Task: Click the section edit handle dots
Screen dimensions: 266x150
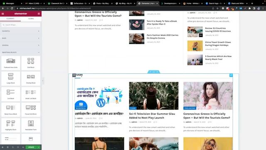Action: 154,72
